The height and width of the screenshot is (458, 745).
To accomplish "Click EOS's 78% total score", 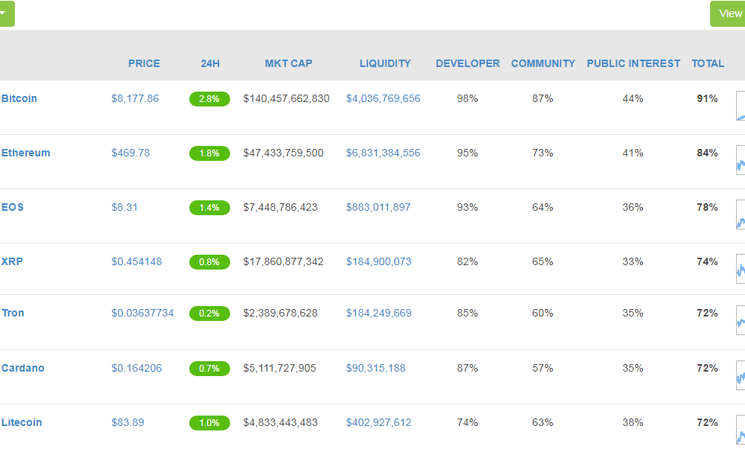I will (x=707, y=208).
